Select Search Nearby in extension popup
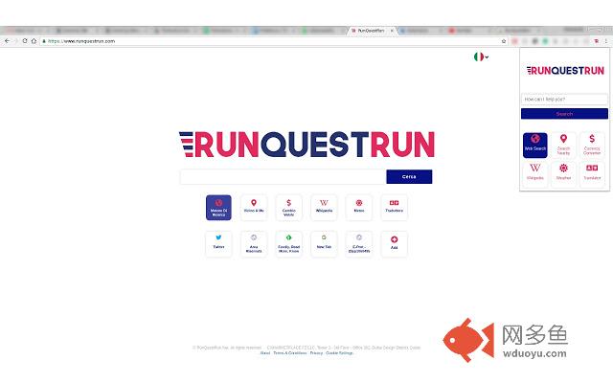 click(563, 146)
